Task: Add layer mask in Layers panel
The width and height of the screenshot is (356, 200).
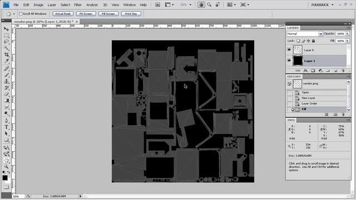Action: (313, 71)
